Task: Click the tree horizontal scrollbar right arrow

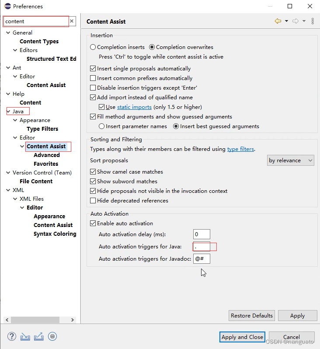Action: (72, 320)
